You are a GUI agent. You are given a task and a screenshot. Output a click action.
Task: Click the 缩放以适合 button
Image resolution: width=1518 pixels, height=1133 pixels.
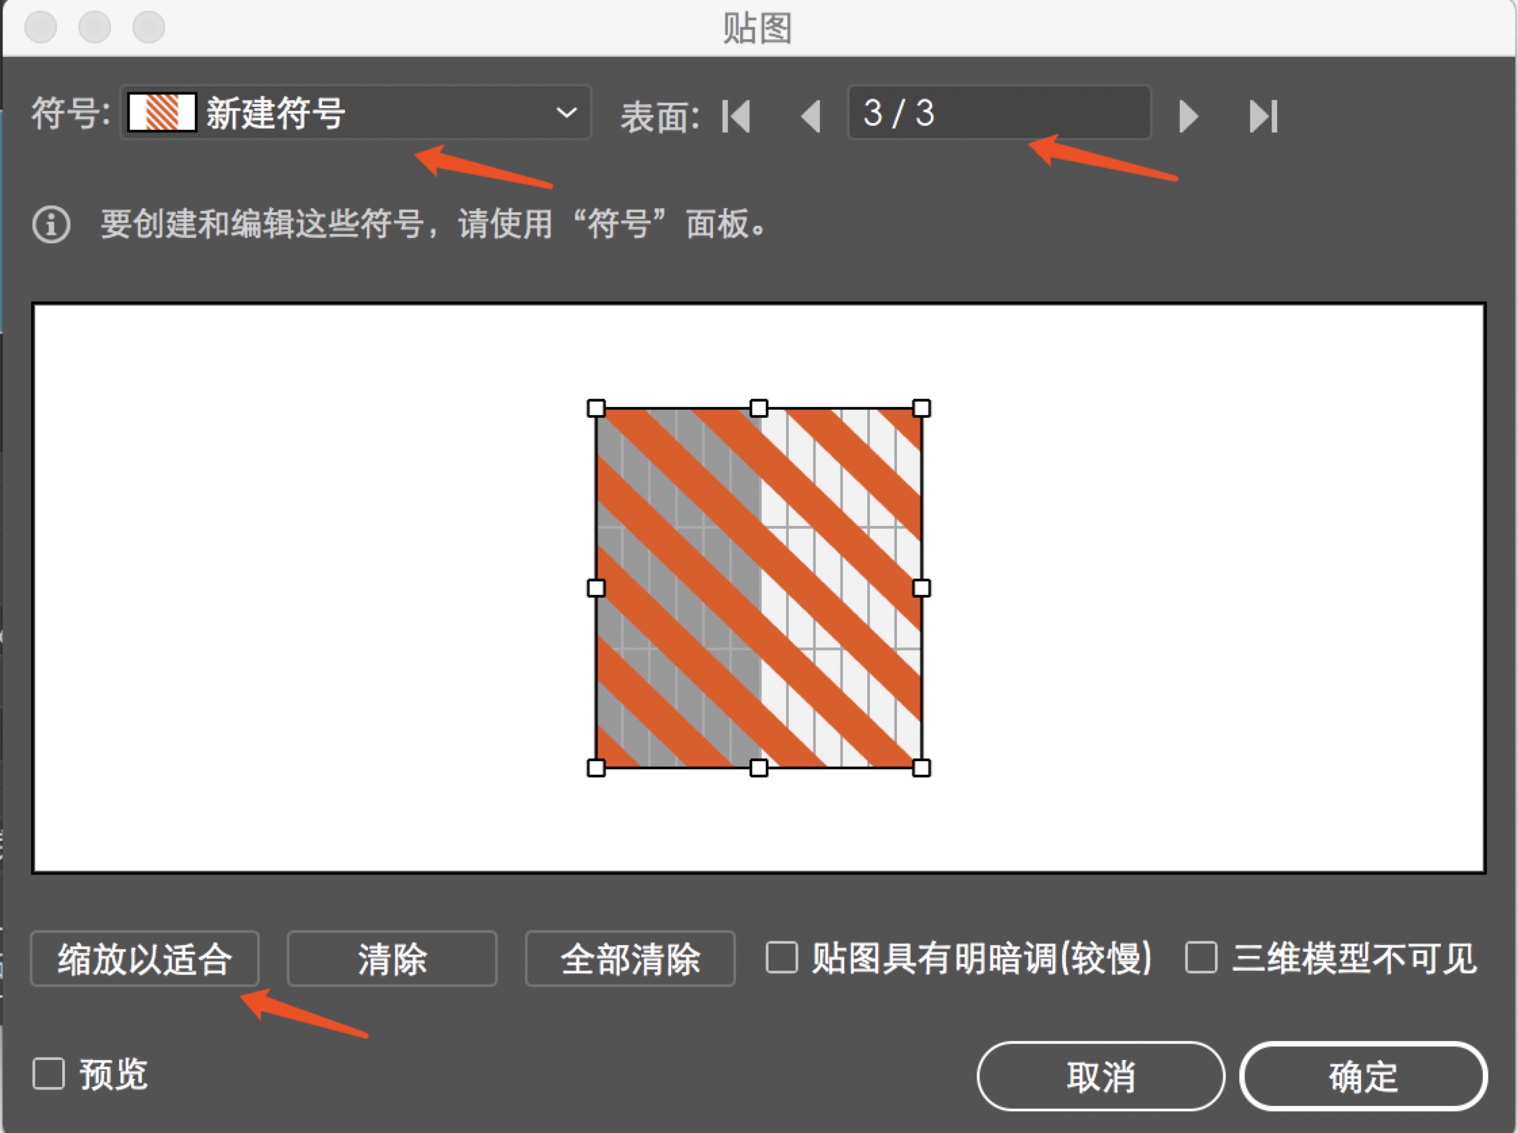(145, 958)
